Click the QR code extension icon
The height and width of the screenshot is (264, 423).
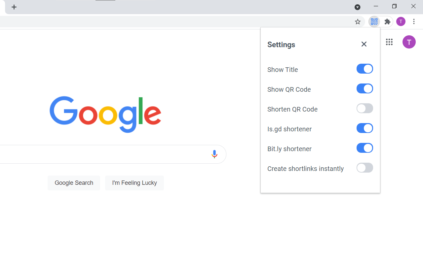click(x=374, y=22)
